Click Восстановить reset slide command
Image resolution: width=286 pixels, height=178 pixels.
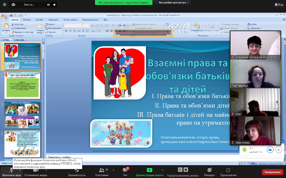[x=53, y=28]
